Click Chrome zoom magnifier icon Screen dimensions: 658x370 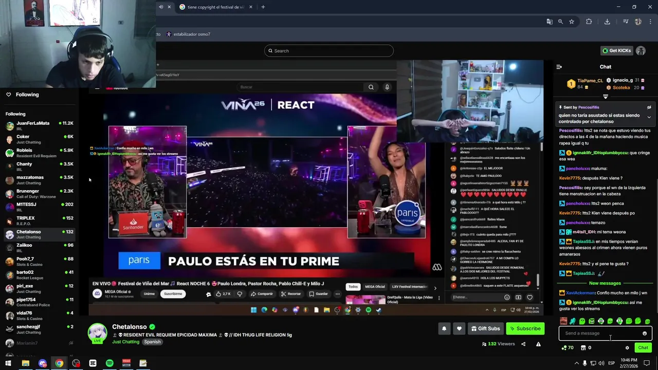(x=560, y=22)
